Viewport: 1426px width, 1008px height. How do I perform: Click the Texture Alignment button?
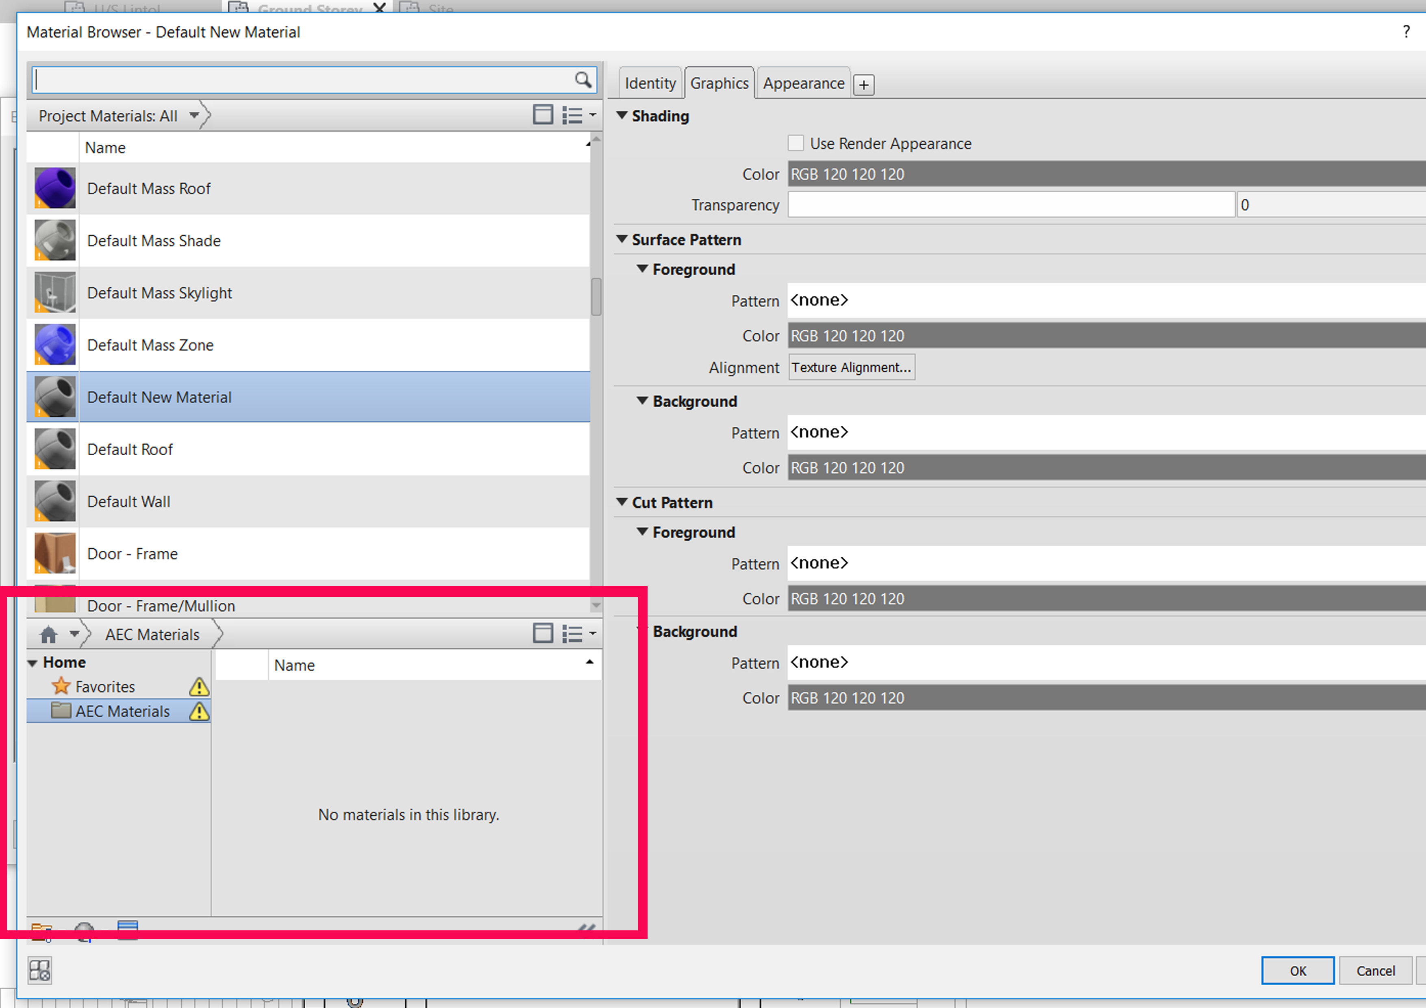coord(852,367)
